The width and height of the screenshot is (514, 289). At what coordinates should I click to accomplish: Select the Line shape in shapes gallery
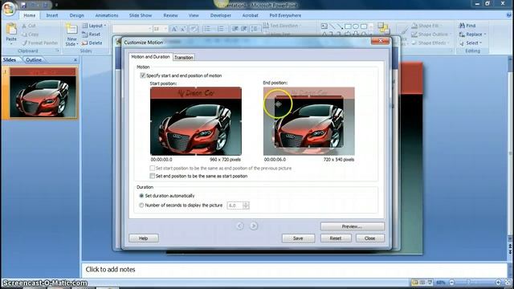pyautogui.click(x=332, y=26)
